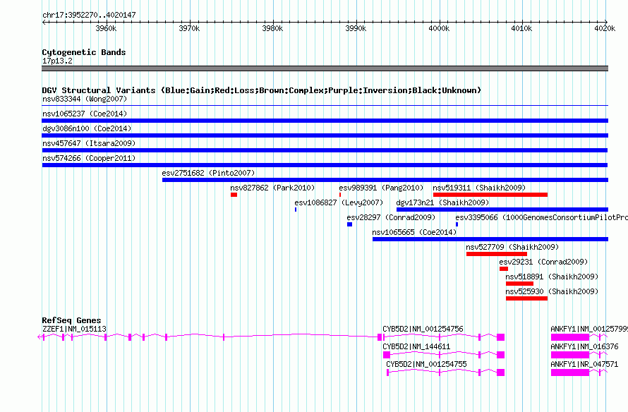This screenshot has width=628, height=412.
Task: Select gene label ZZEF1|NM_015113
Action: point(74,329)
